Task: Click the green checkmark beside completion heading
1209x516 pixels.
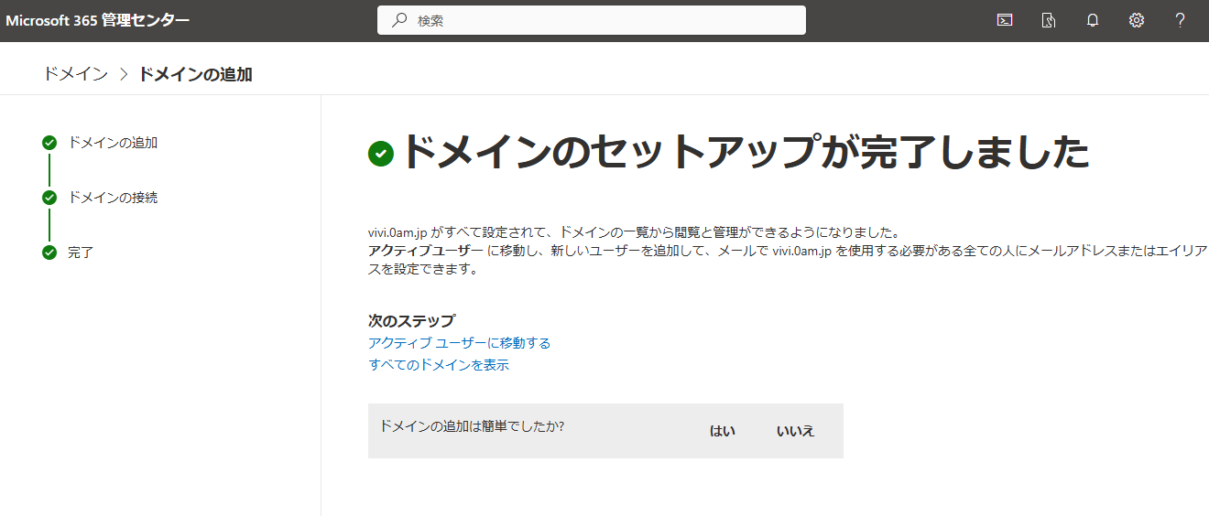Action: click(x=381, y=155)
